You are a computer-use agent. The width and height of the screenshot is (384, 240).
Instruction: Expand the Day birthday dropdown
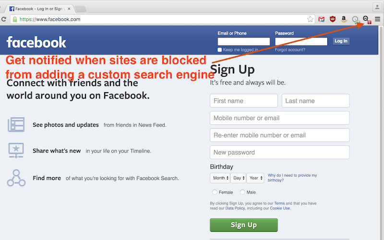point(239,178)
